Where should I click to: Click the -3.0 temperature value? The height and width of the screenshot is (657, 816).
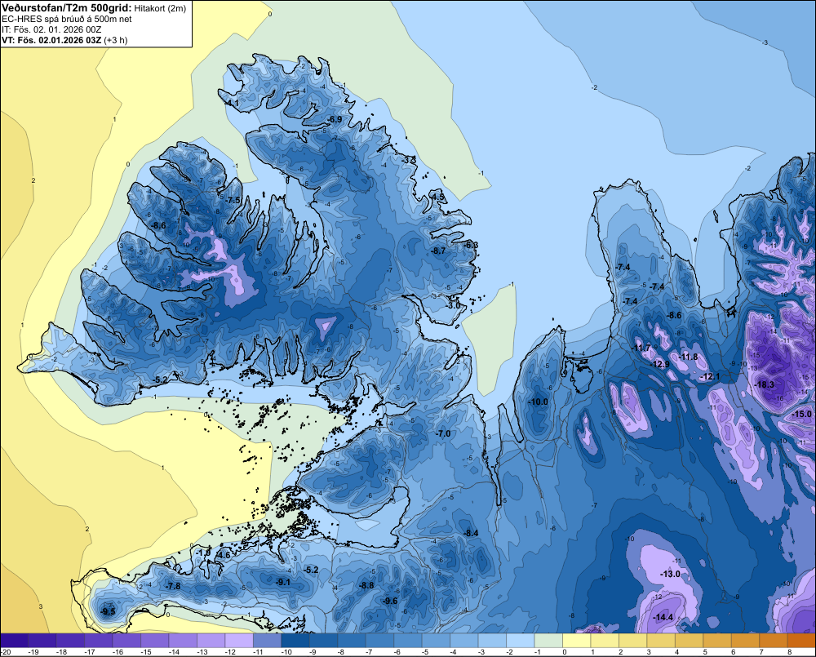coord(453,305)
